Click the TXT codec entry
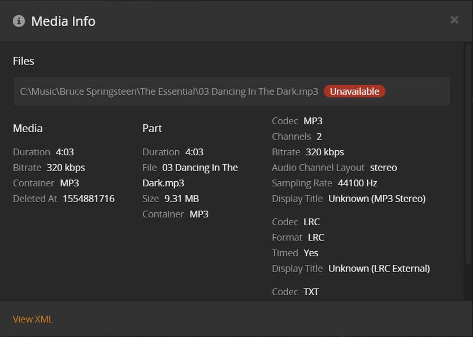This screenshot has width=473, height=337. (x=311, y=292)
